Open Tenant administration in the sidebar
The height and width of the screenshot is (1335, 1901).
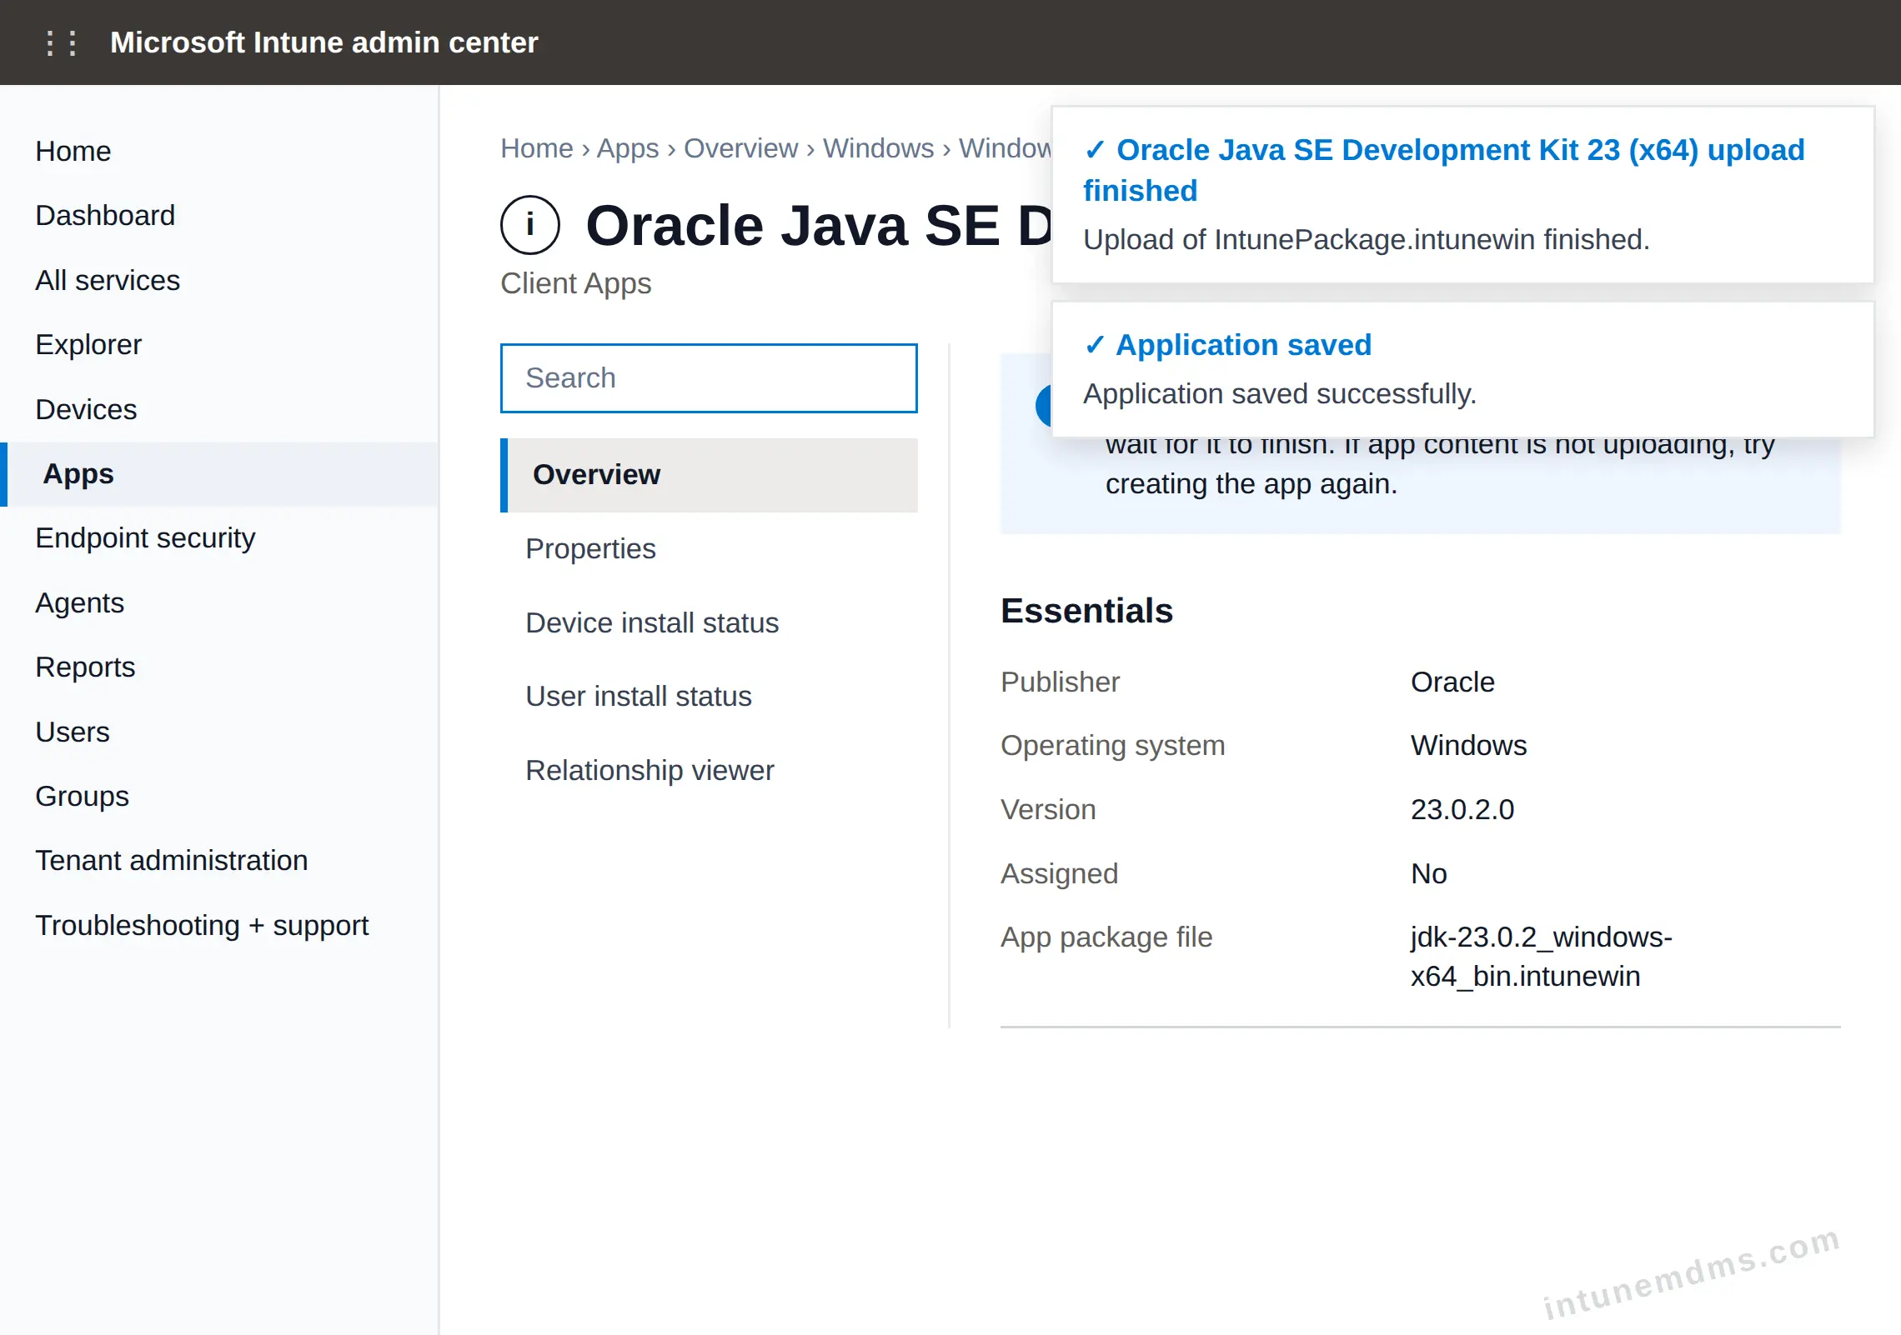(x=172, y=861)
